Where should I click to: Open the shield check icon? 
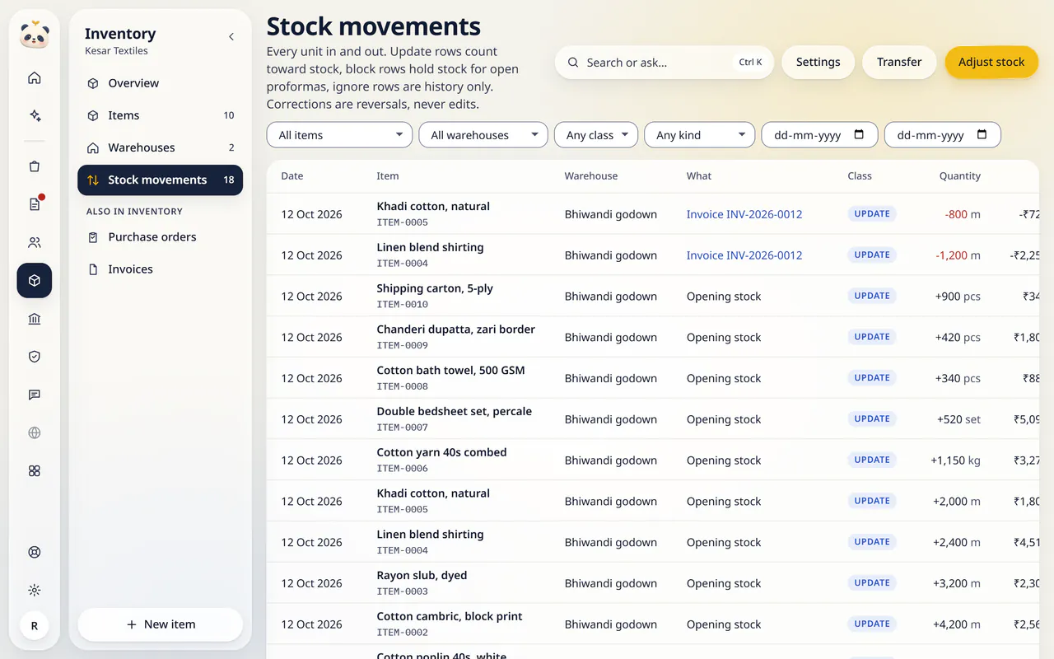[x=35, y=357]
